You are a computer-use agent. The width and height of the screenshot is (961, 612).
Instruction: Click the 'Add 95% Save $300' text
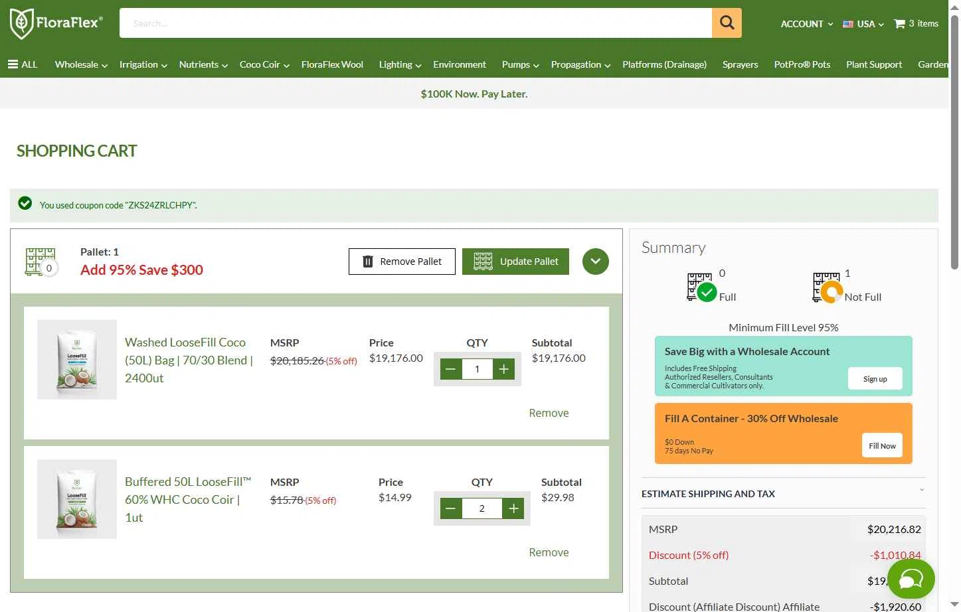141,270
